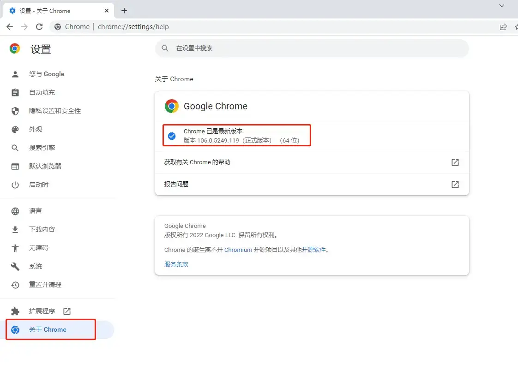The width and height of the screenshot is (518, 382).
Task: Click the Chrome icon beside 关于 Chrome sidebar item
Action: pos(15,329)
